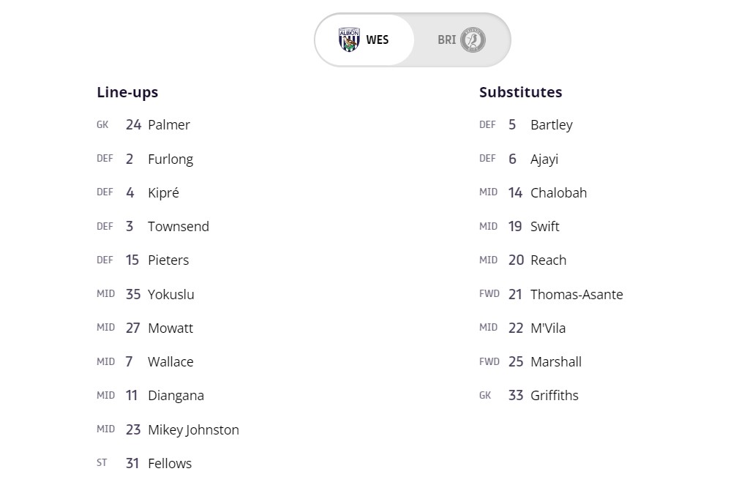Click the FWD badge beside Thomas-Asante
The width and height of the screenshot is (736, 485).
click(487, 293)
